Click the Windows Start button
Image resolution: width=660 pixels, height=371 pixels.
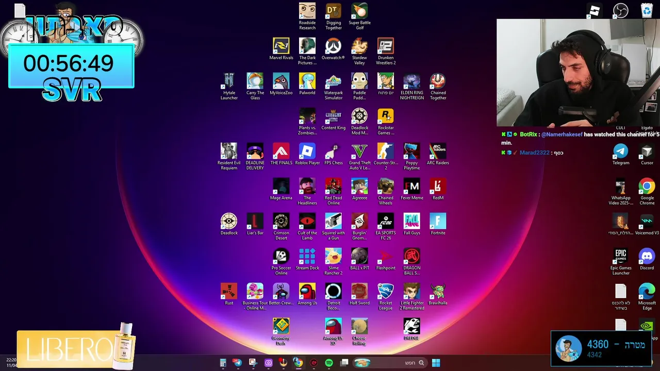[436, 363]
